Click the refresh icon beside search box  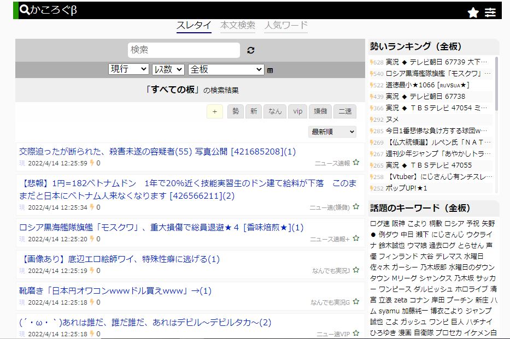[x=251, y=50]
